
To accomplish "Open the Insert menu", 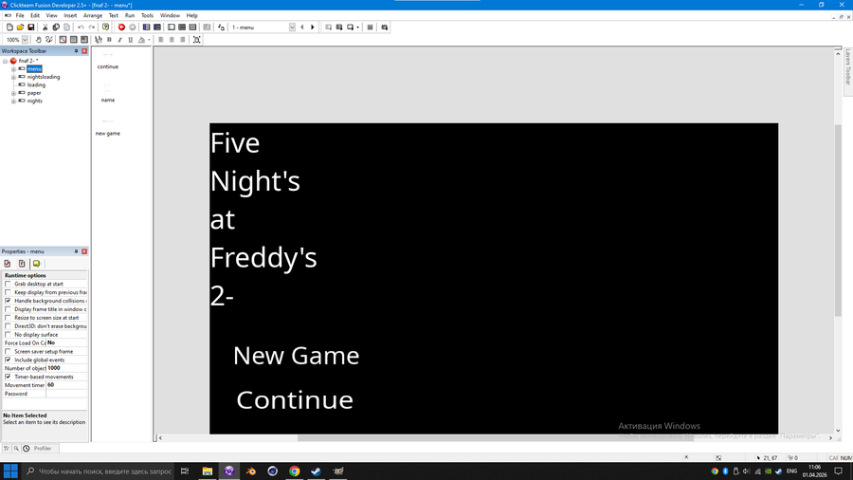I will (x=70, y=16).
